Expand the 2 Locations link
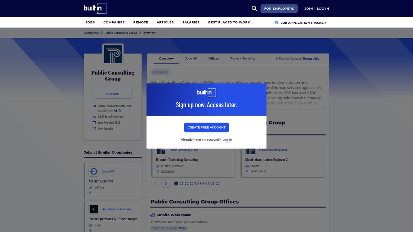Image resolution: width=413 pixels, height=232 pixels. (168, 171)
